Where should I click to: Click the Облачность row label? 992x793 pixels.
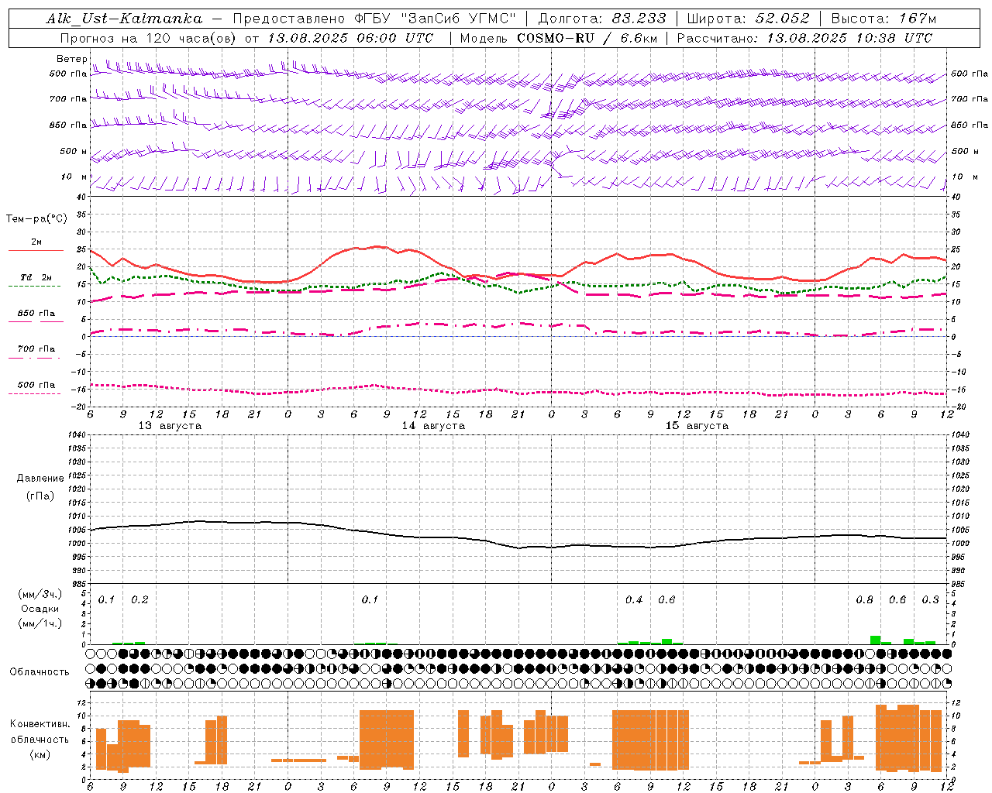coord(40,672)
